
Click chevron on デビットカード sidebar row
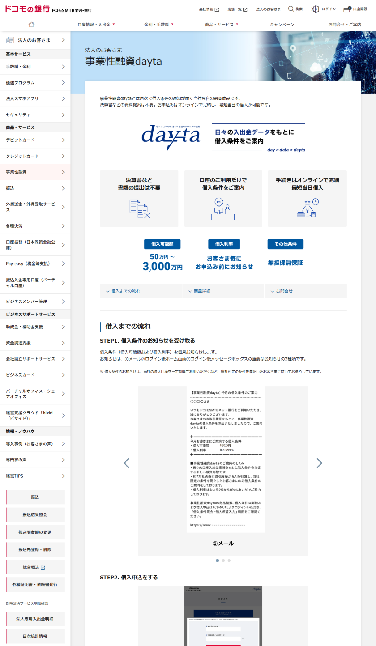(x=63, y=140)
